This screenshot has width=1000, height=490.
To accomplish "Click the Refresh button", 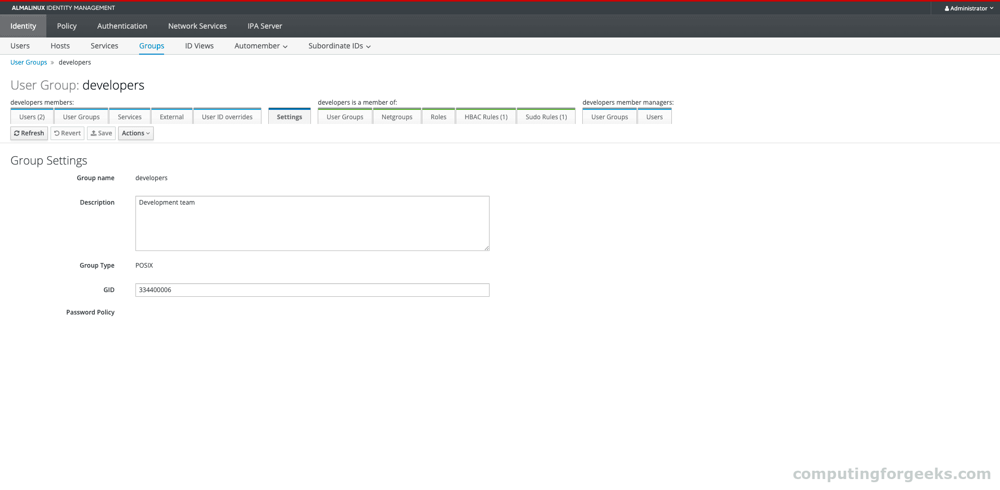I will [29, 133].
